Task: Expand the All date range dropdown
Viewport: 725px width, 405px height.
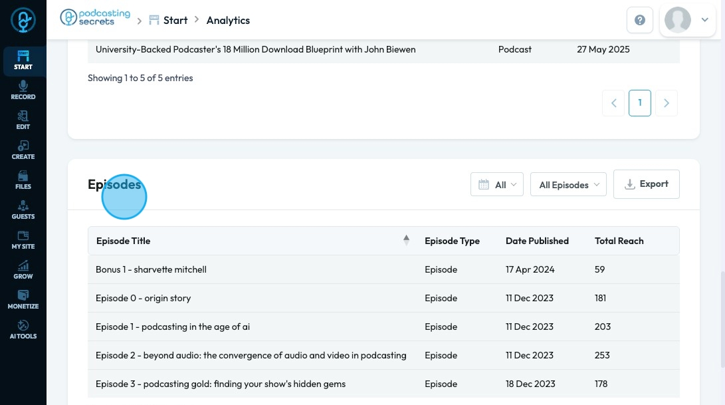Action: tap(497, 185)
